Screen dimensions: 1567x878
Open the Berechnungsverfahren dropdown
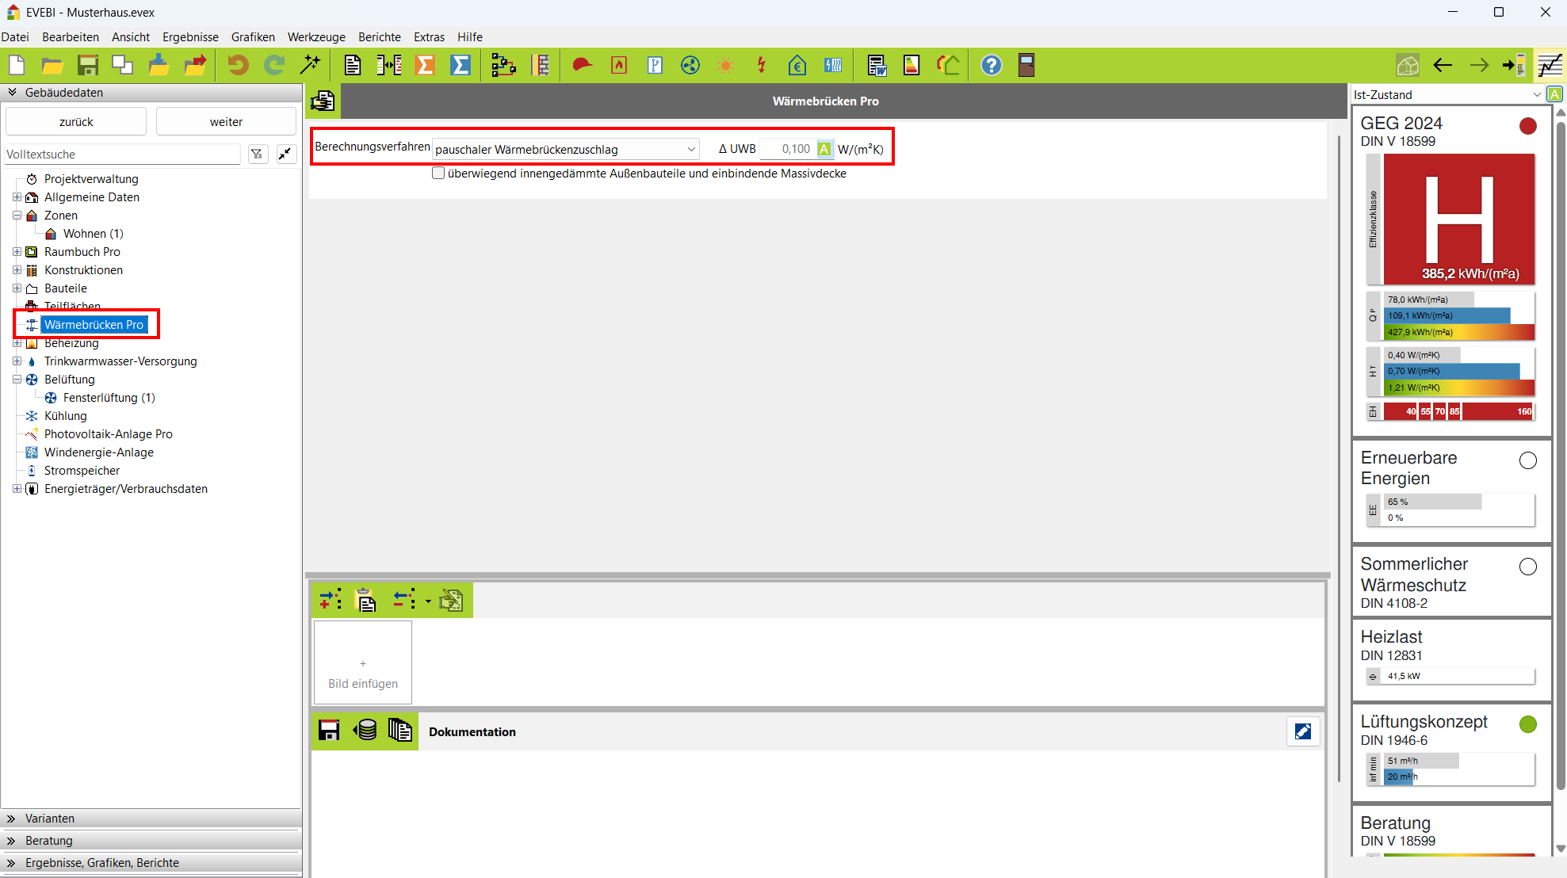(565, 149)
